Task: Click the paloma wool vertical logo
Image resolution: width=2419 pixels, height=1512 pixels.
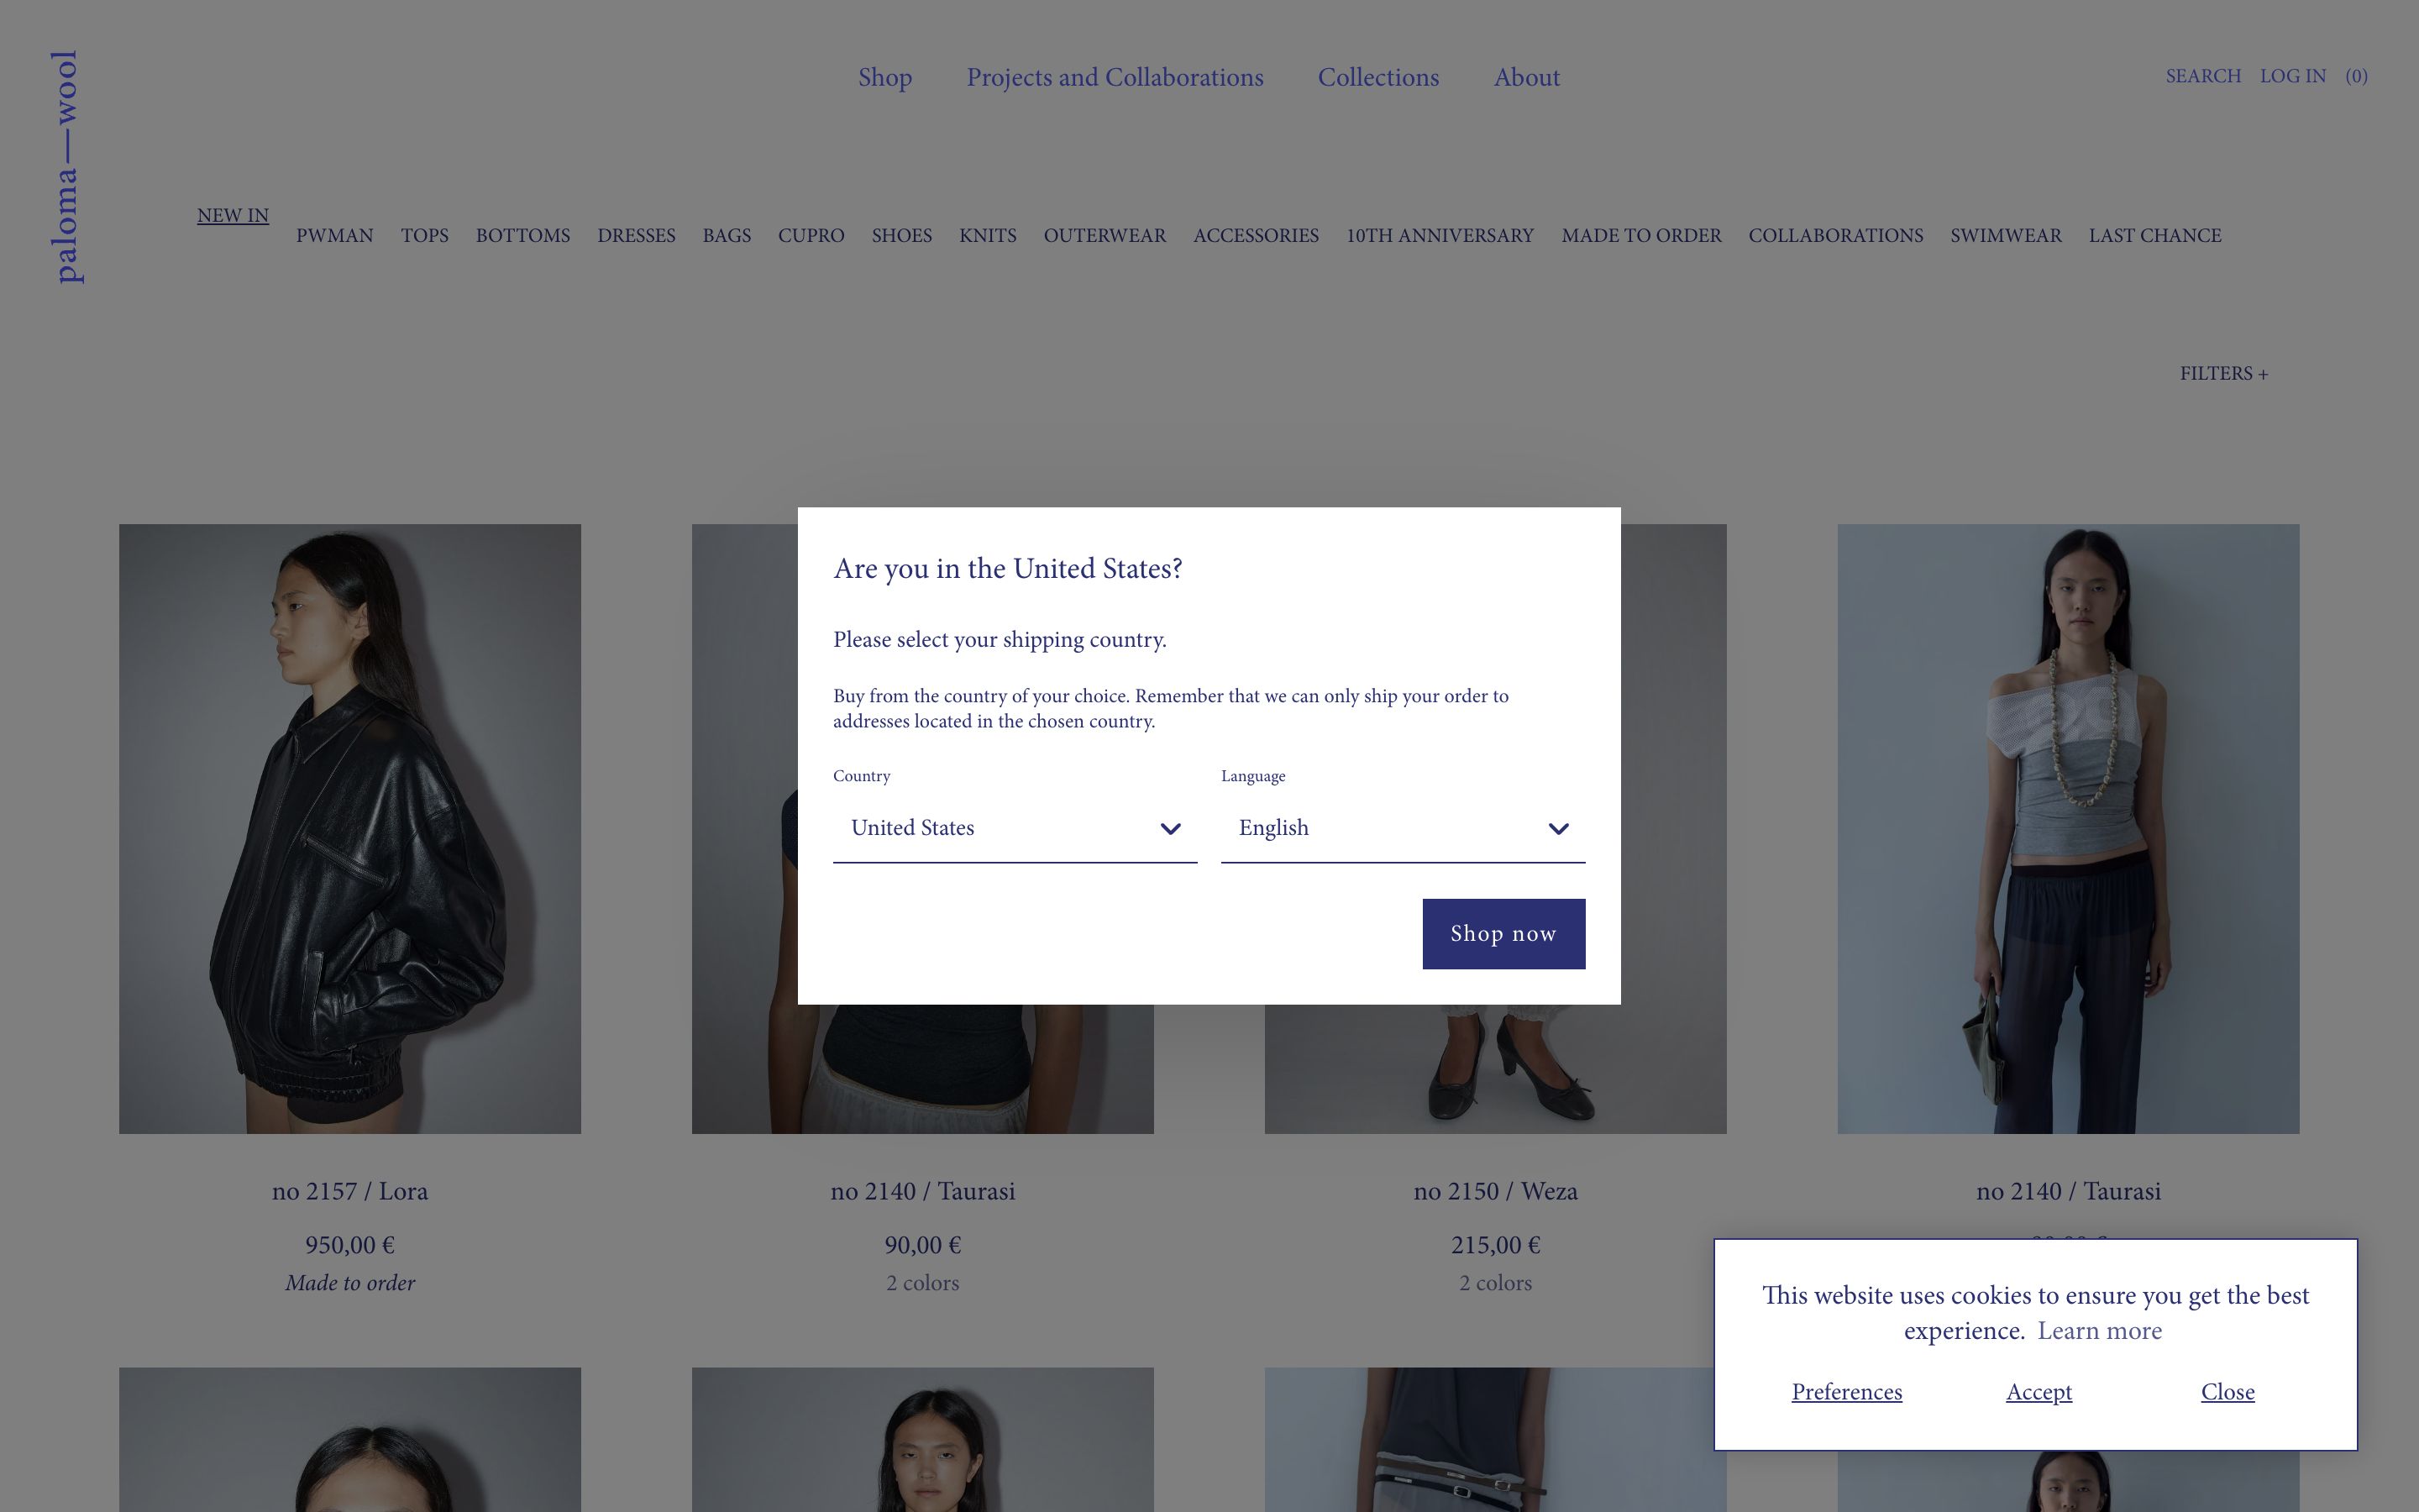Action: click(66, 167)
